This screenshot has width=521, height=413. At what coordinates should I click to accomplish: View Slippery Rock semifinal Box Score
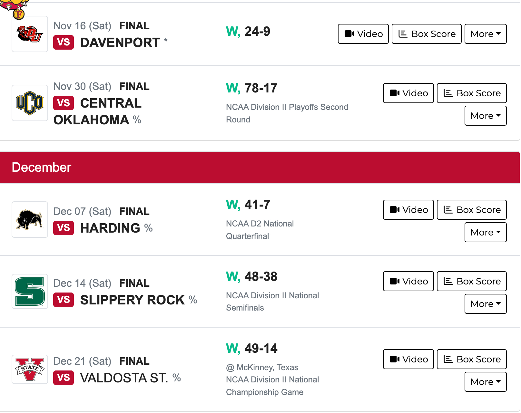(471, 281)
